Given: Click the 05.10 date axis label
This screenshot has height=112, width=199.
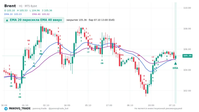Looking at the screenshot, I should pyautogui.click(x=88, y=105).
